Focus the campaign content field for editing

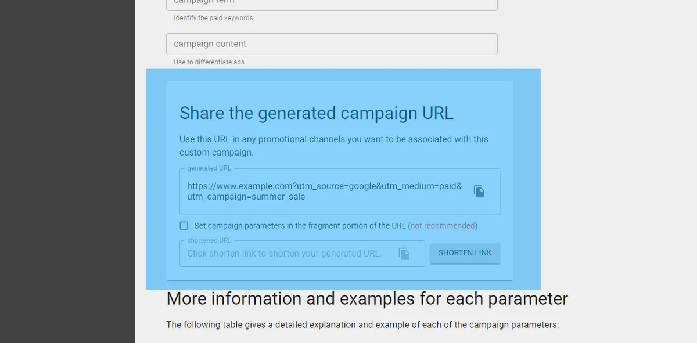coord(331,44)
